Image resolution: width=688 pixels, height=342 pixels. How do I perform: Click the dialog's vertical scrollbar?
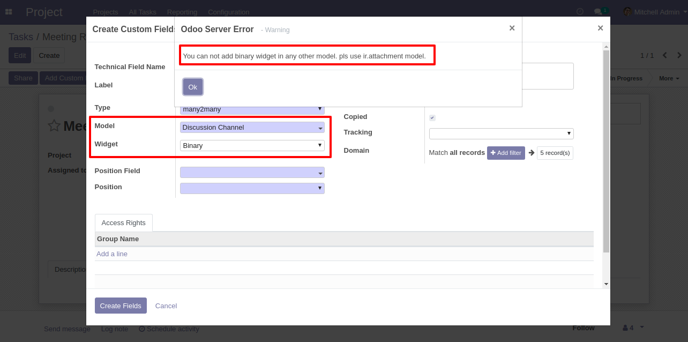[x=606, y=150]
